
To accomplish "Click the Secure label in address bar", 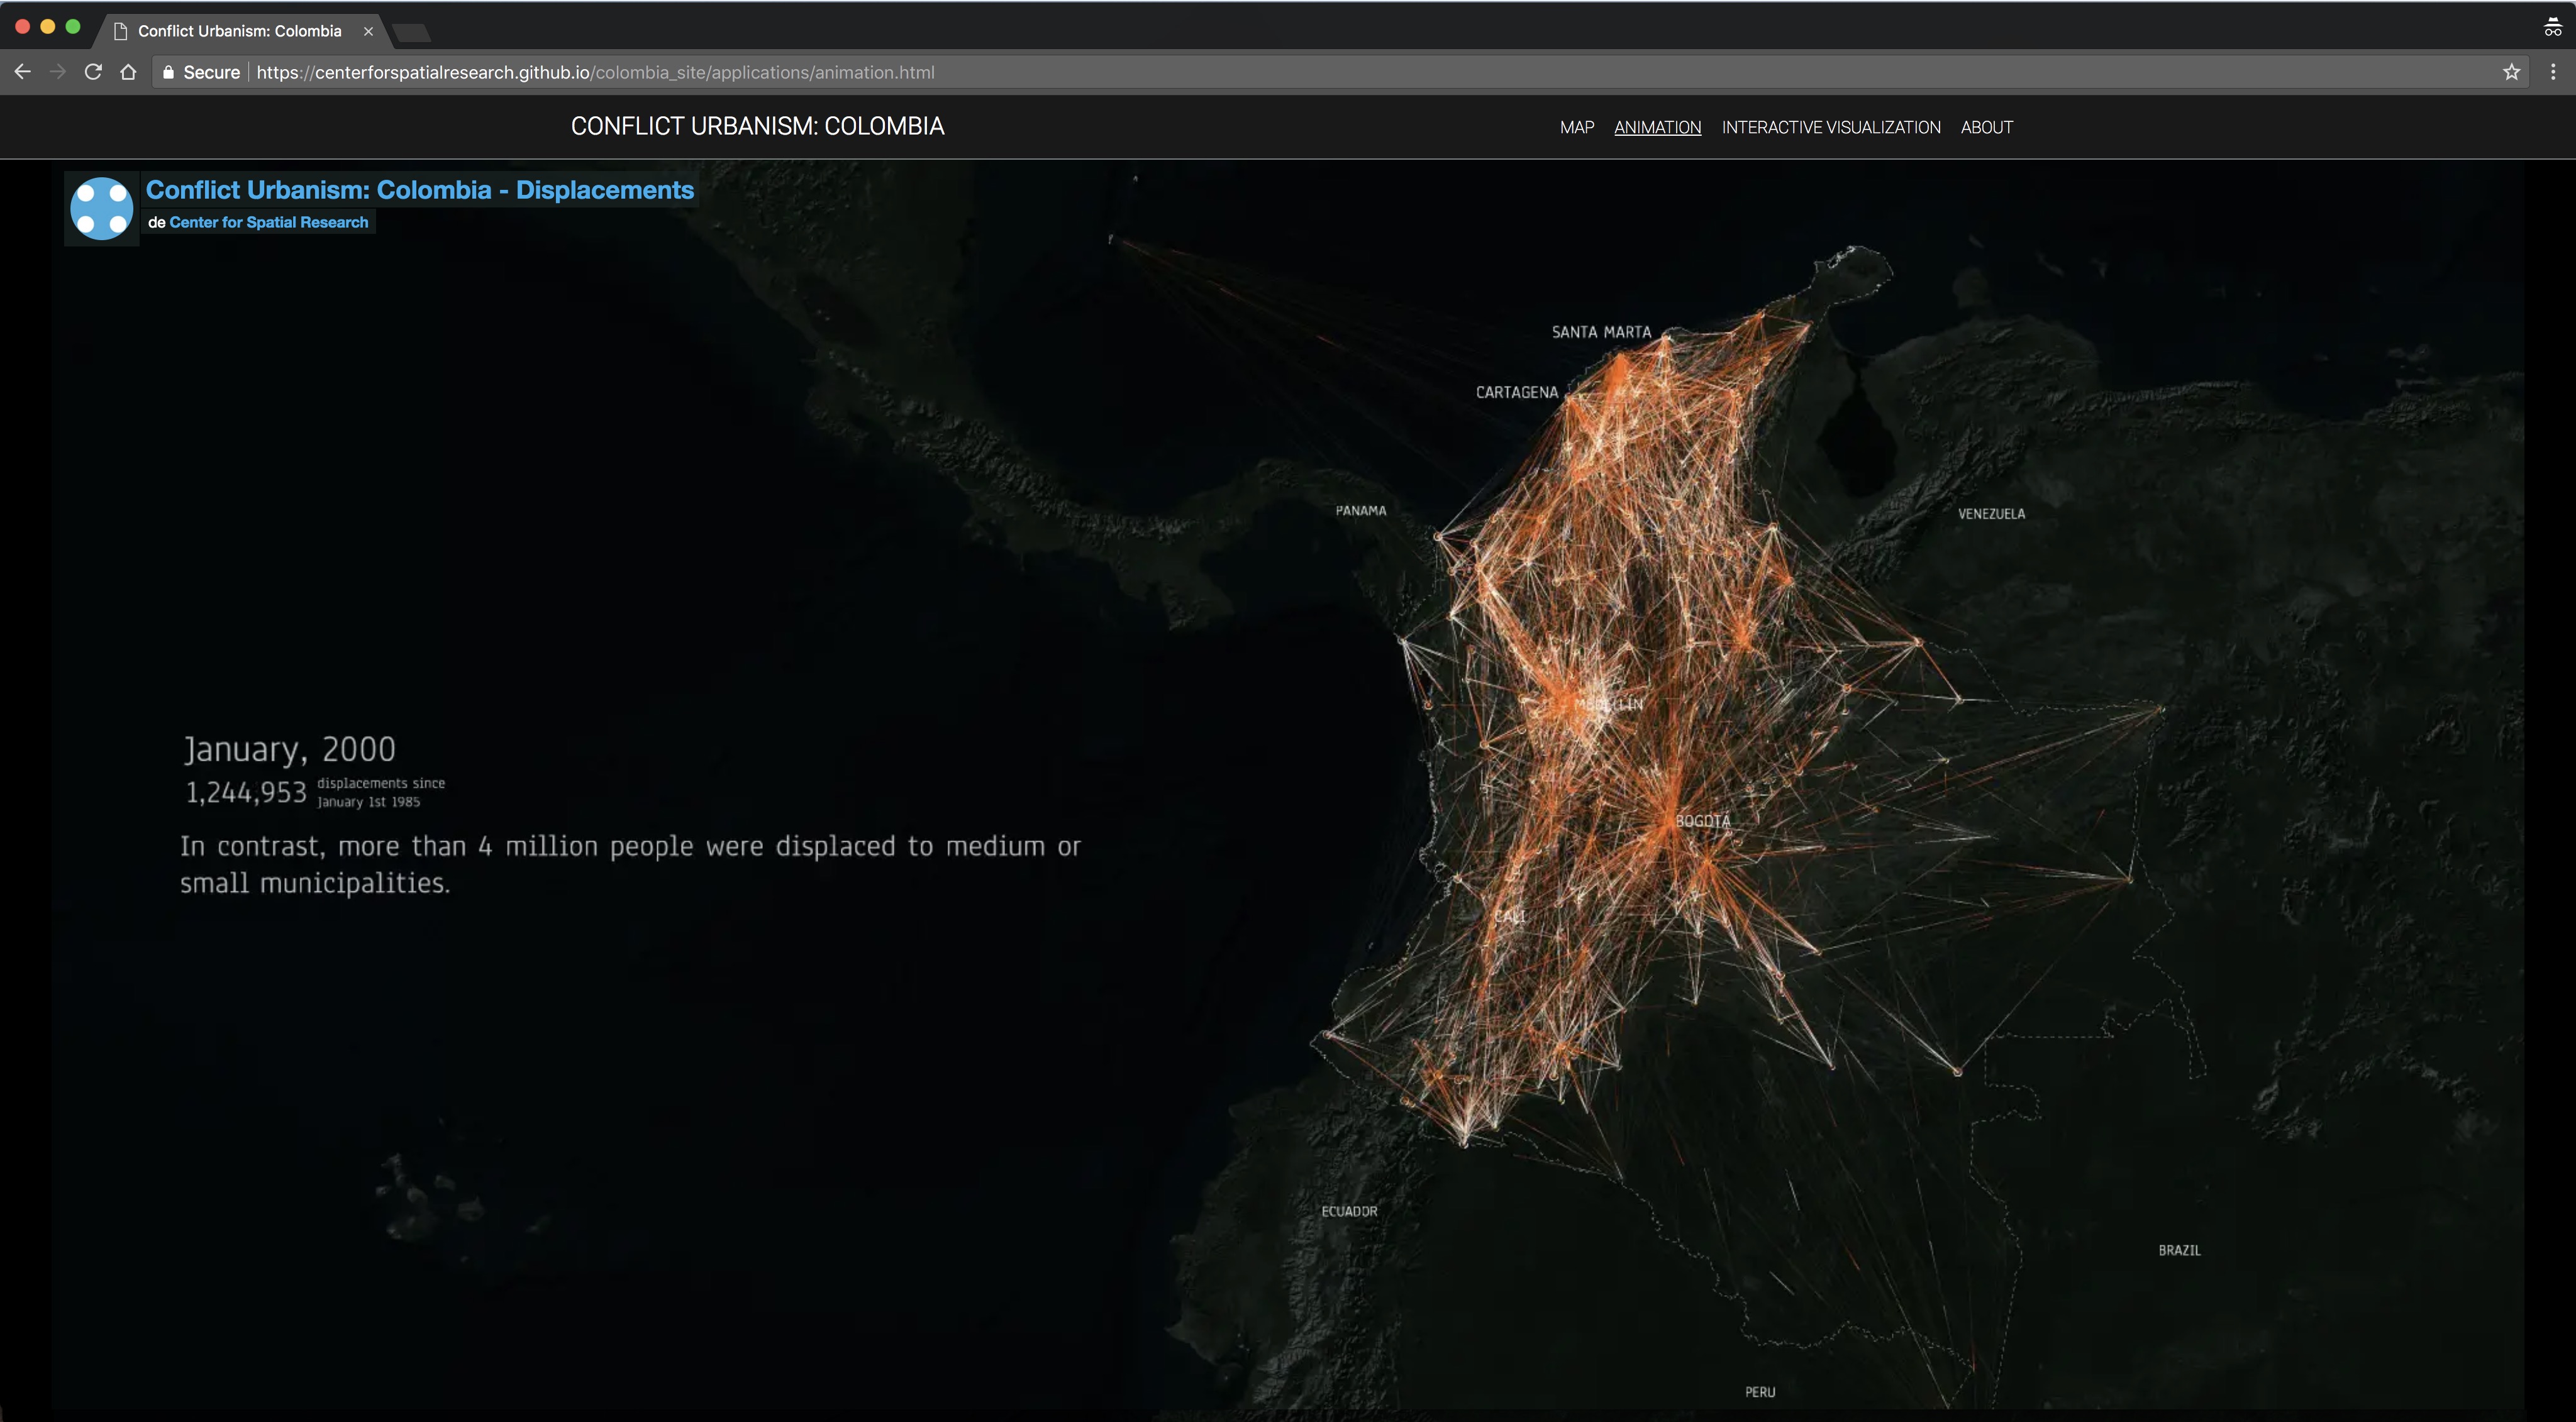I will pos(211,72).
